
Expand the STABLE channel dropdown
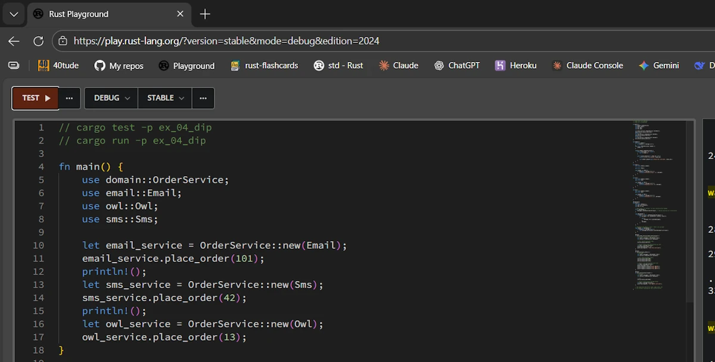165,98
